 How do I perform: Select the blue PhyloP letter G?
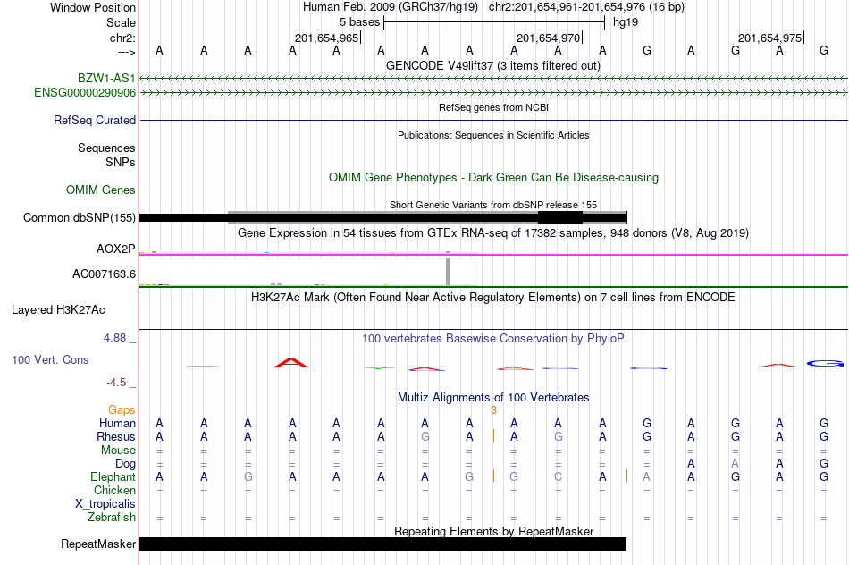click(825, 364)
